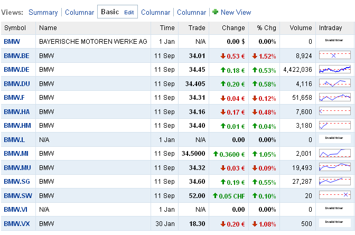The width and height of the screenshot is (355, 235).
Task: Open the BMW.SW symbol link
Action: pyautogui.click(x=18, y=195)
